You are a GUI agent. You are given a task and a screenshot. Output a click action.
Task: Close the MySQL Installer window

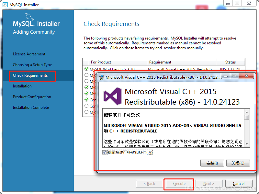pyautogui.click(x=249, y=3)
